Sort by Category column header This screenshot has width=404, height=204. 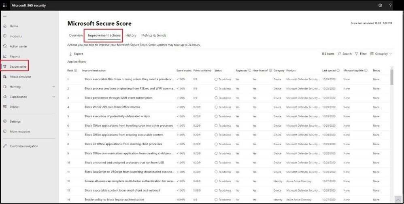tap(279, 70)
